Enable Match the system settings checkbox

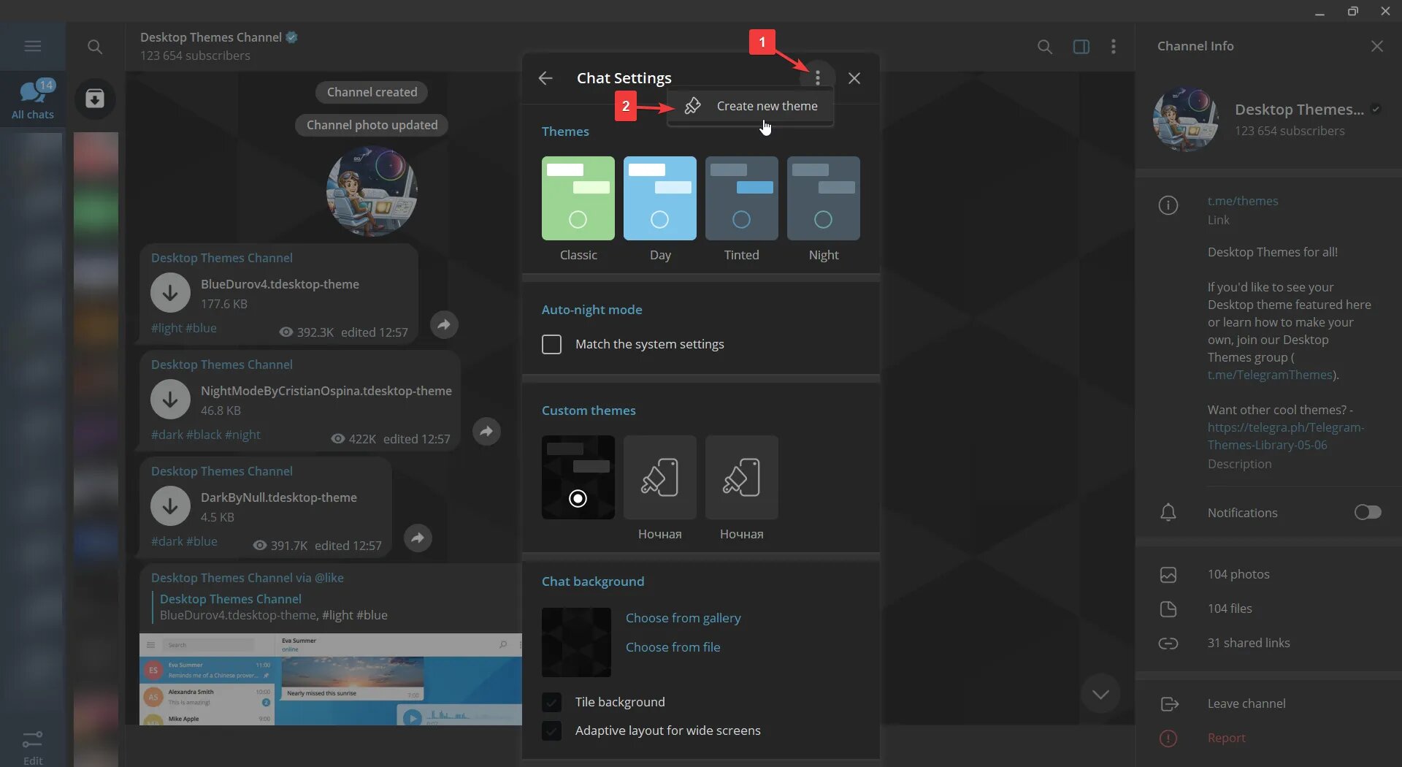click(552, 344)
